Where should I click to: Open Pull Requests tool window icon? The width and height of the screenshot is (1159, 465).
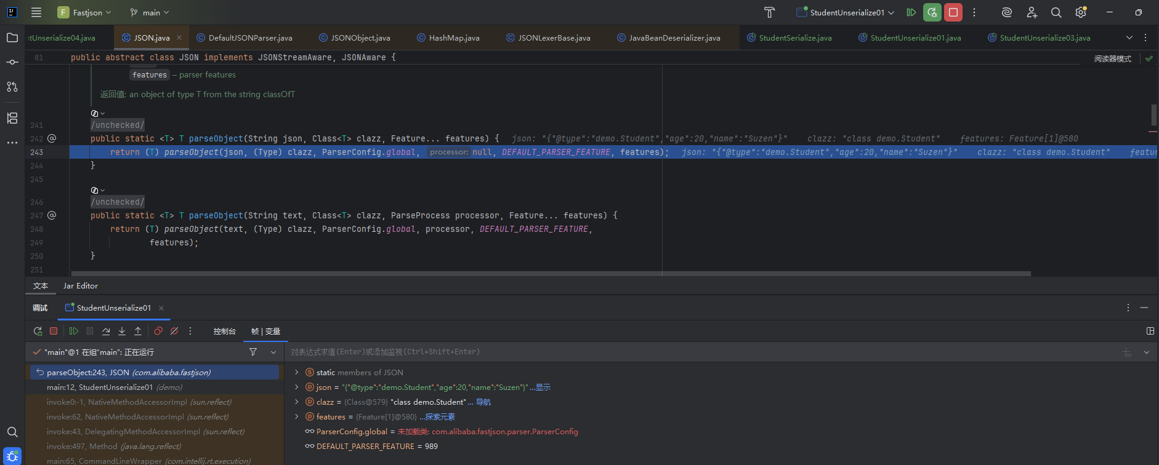12,87
